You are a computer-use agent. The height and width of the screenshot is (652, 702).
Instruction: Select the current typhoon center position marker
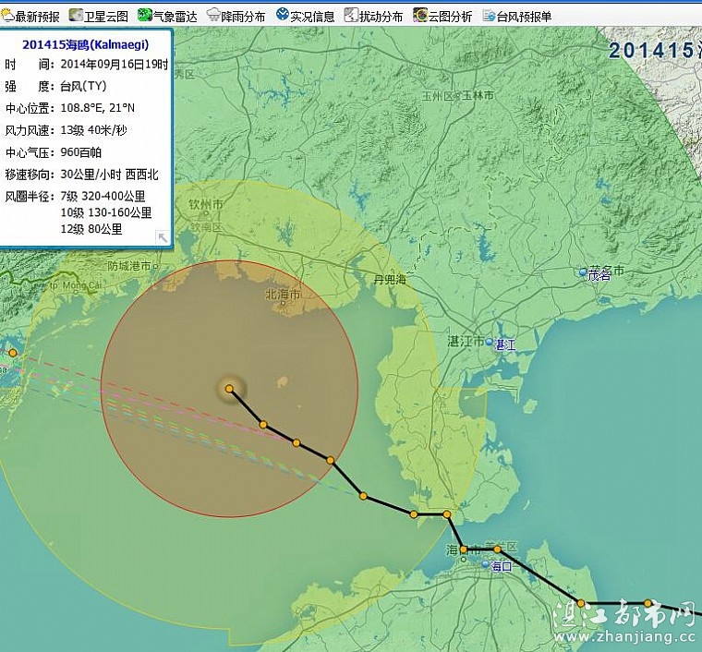coord(229,389)
